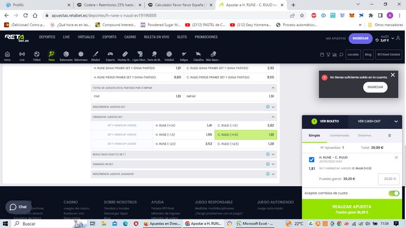This screenshot has width=406, height=228.
Task: Expand Más/Menos Juegos Jugador section
Action: 273,174
